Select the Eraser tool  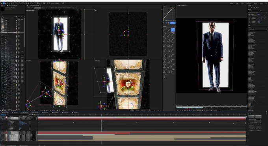pyautogui.click(x=28, y=3)
